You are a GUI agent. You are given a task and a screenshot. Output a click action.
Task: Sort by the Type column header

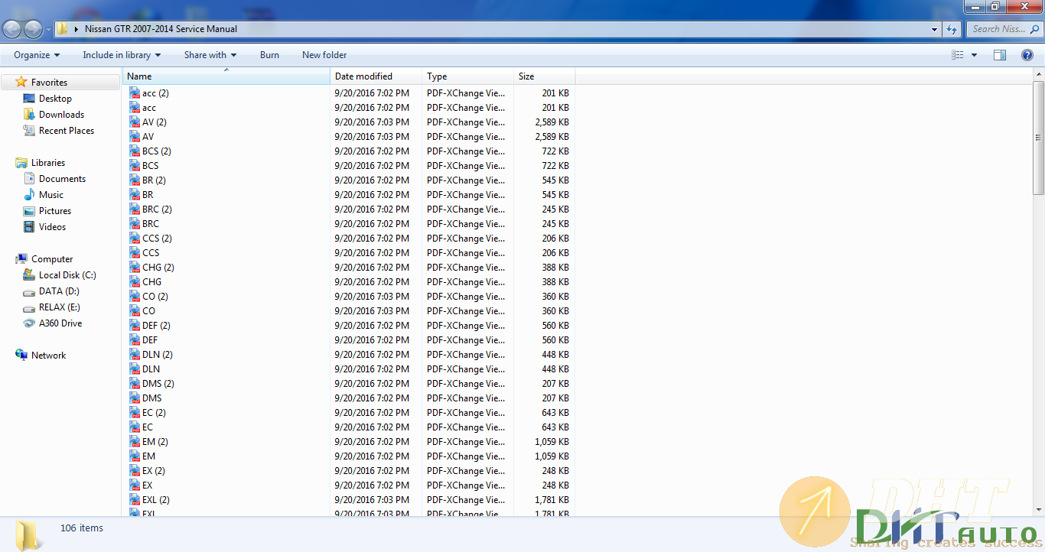point(467,76)
